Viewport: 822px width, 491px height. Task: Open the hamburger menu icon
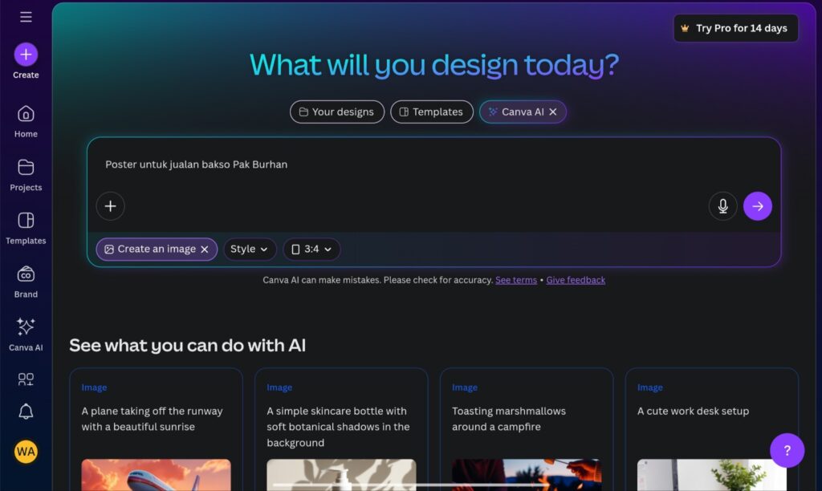[26, 17]
